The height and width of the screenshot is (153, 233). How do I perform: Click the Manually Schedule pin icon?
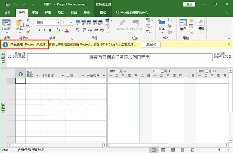click(x=122, y=23)
